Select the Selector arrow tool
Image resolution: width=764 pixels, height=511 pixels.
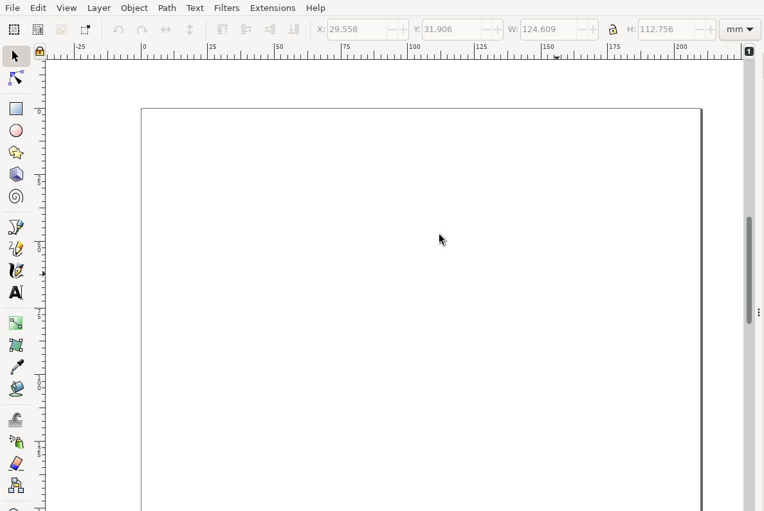coord(15,57)
